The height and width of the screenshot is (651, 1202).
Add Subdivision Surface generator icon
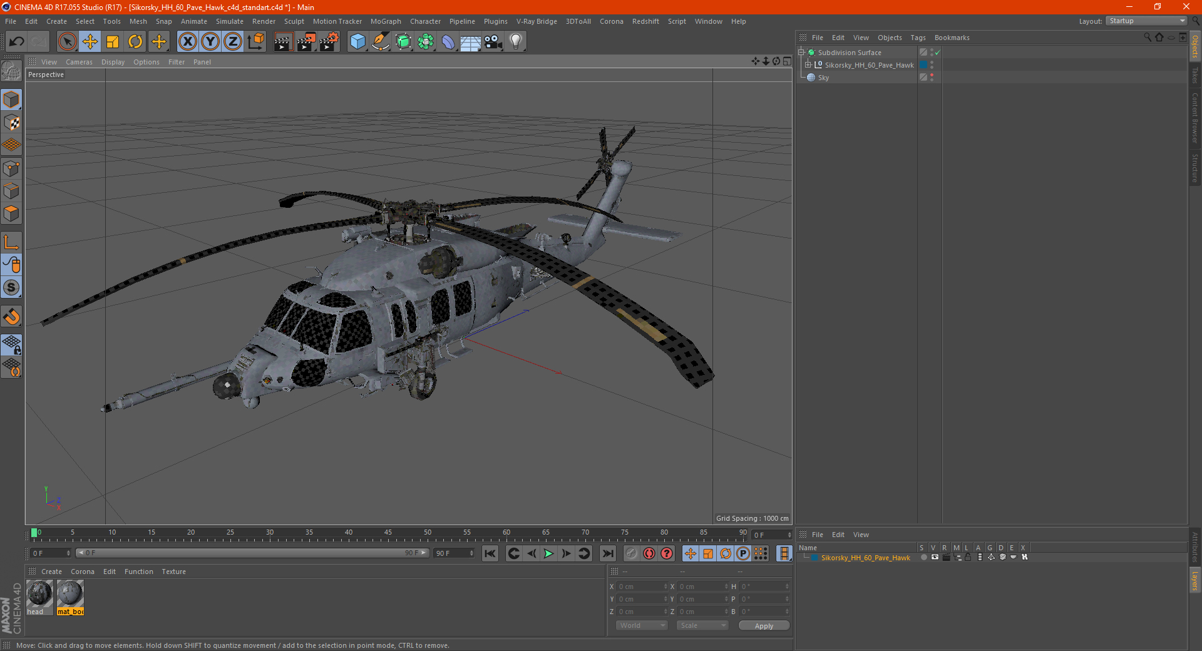click(403, 42)
